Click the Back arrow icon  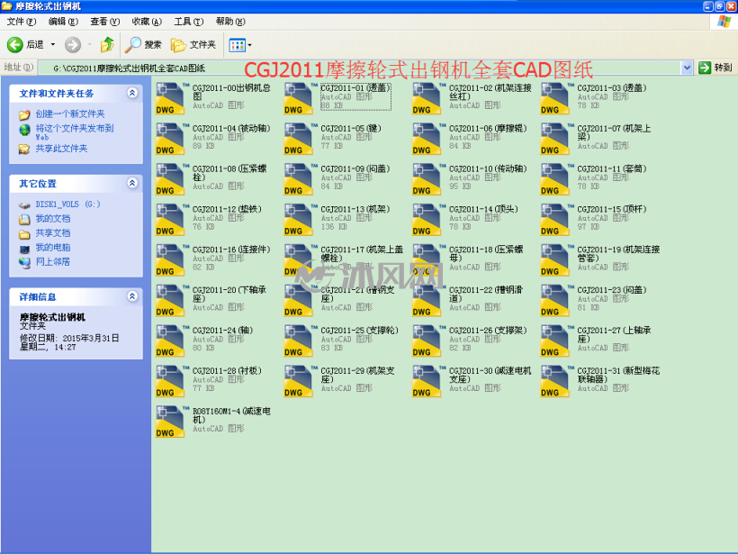coord(14,45)
